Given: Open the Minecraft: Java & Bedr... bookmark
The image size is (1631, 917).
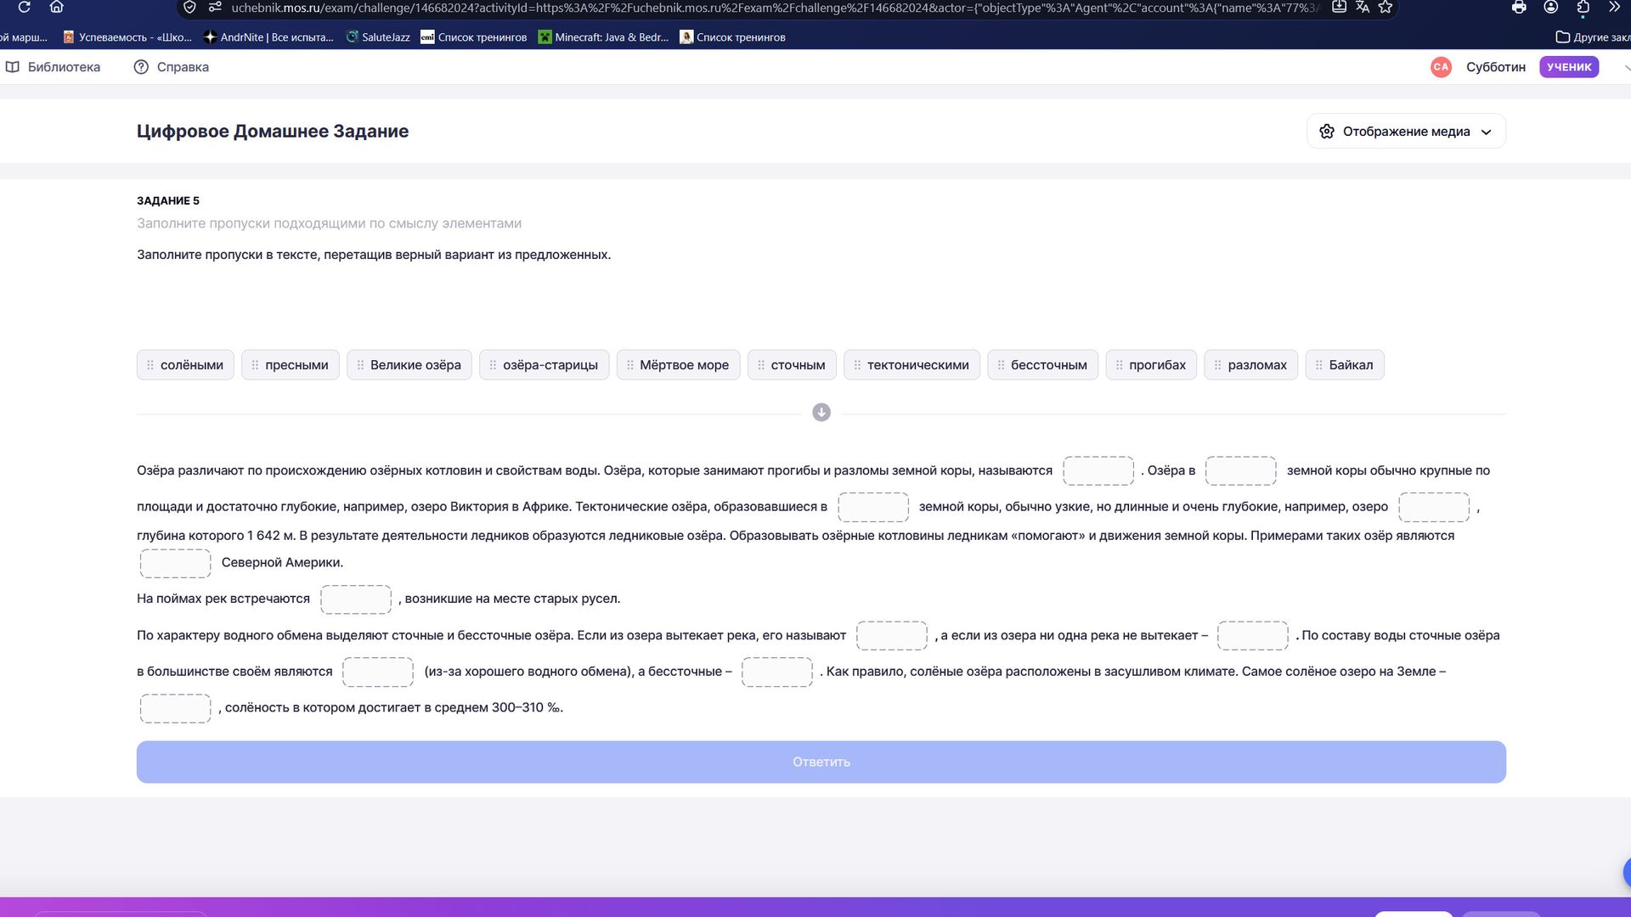Looking at the screenshot, I should pos(604,37).
